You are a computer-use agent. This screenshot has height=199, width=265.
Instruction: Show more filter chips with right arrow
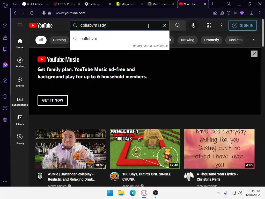(253, 40)
